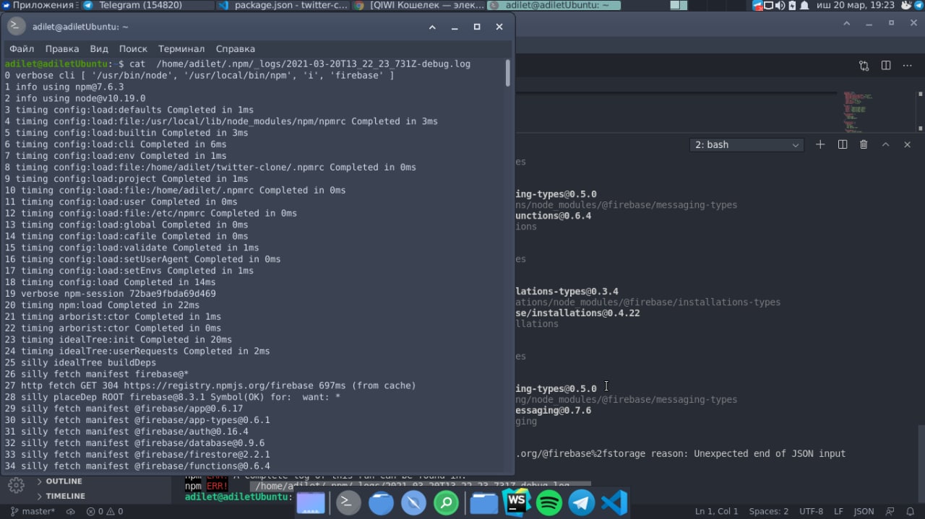Image resolution: width=925 pixels, height=519 pixels.
Task: Open VS Code Manage gear icon
Action: pos(16,486)
